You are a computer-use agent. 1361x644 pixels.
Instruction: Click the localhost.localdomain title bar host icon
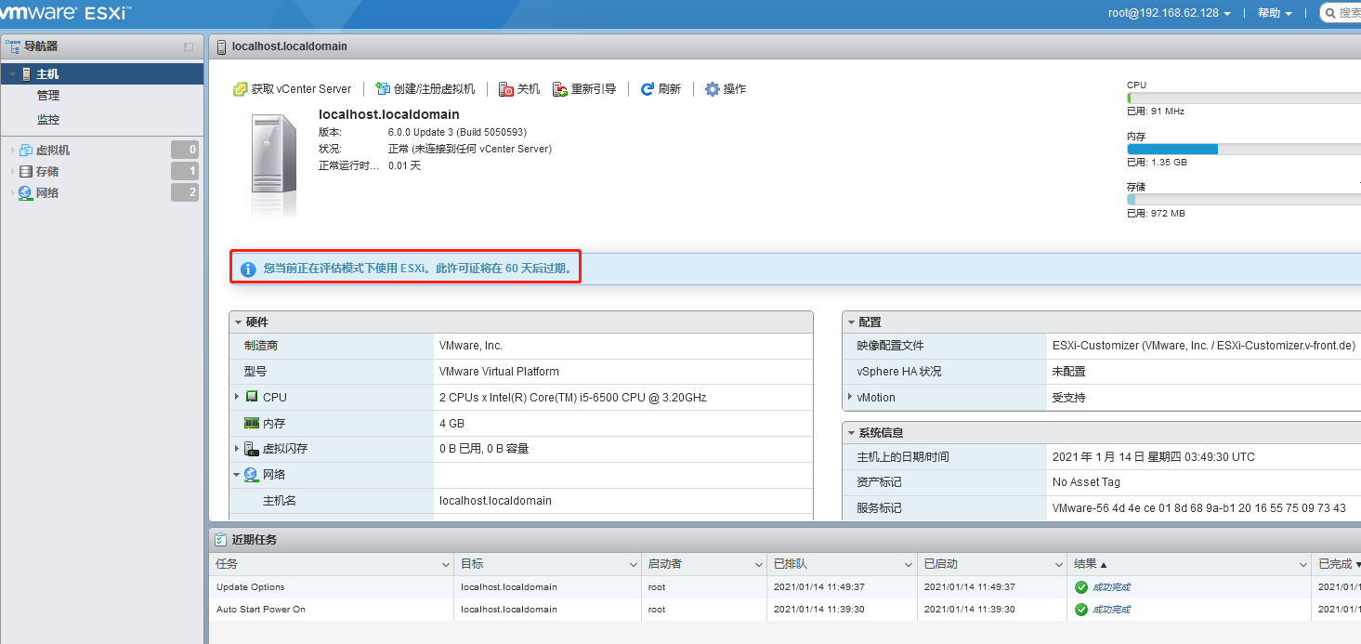222,46
